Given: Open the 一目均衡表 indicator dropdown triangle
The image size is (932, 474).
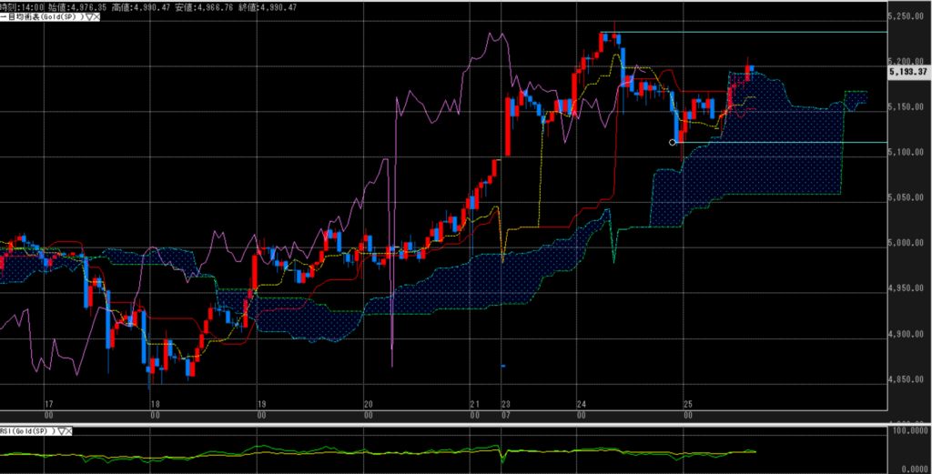Looking at the screenshot, I should click(86, 17).
